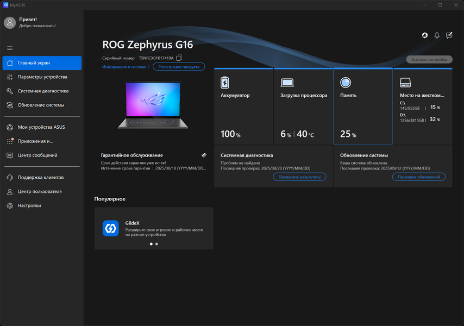The image size is (464, 326).
Task: Open Настройки in sidebar
Action: (x=42, y=205)
